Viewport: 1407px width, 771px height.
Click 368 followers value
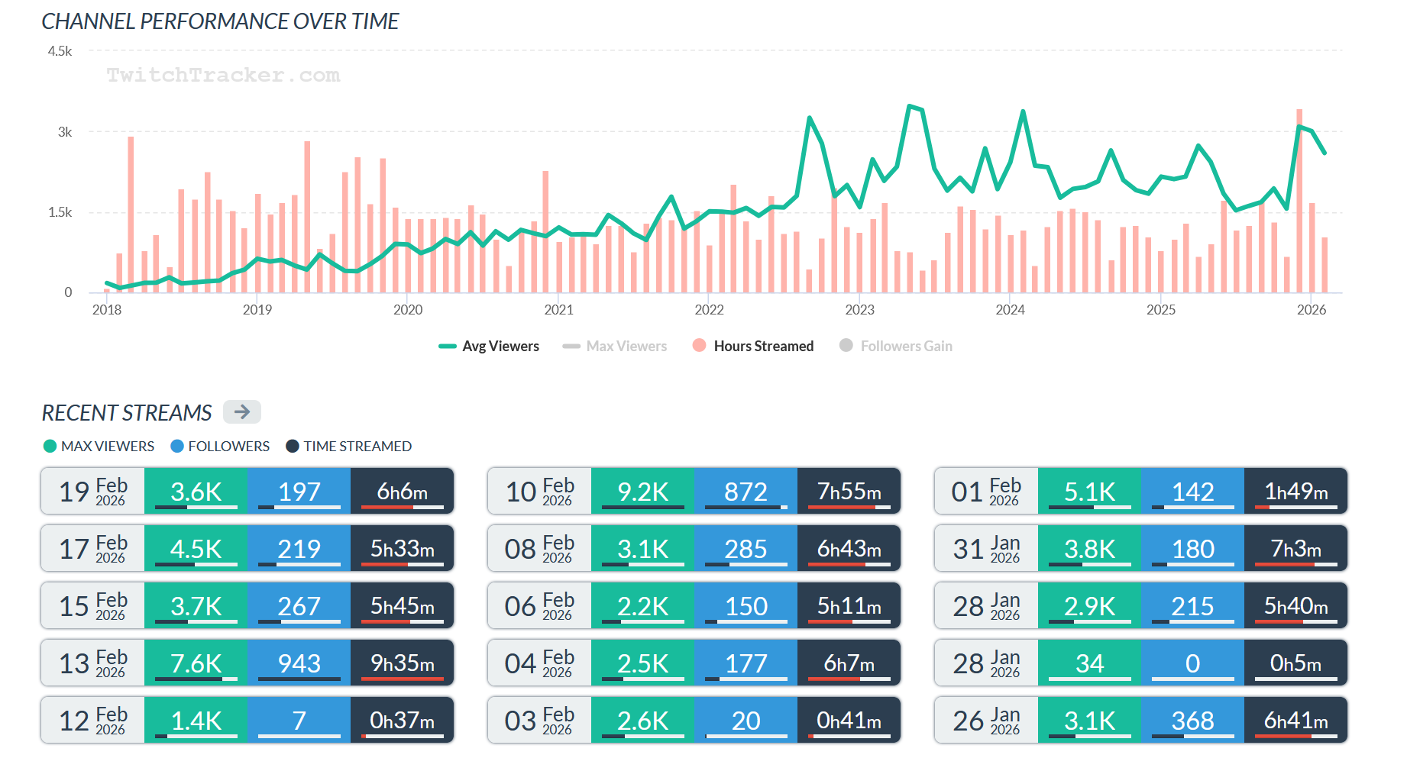coord(1192,720)
